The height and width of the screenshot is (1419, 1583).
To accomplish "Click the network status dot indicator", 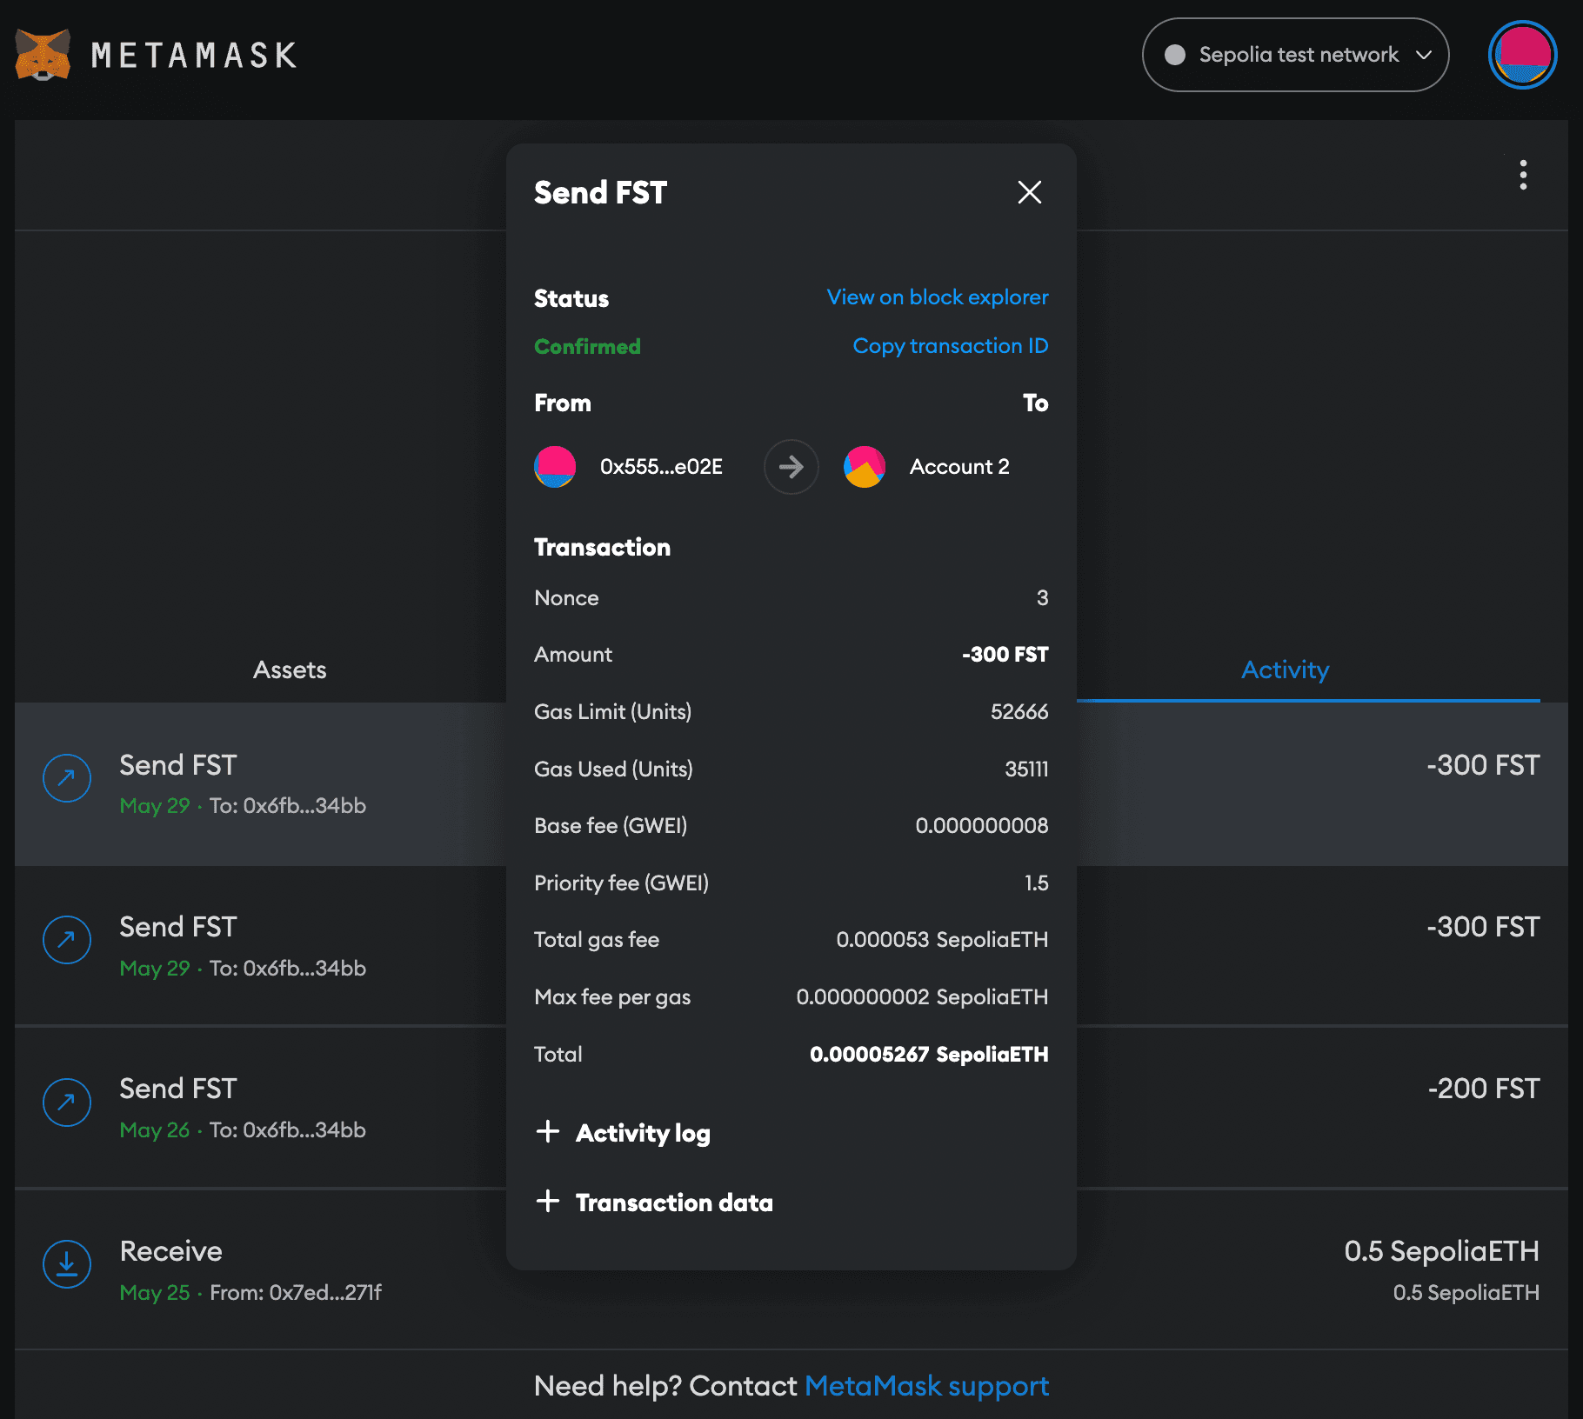I will (1175, 55).
